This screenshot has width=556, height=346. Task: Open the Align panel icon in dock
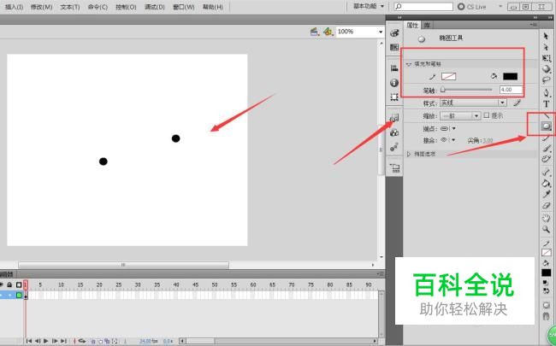click(394, 68)
